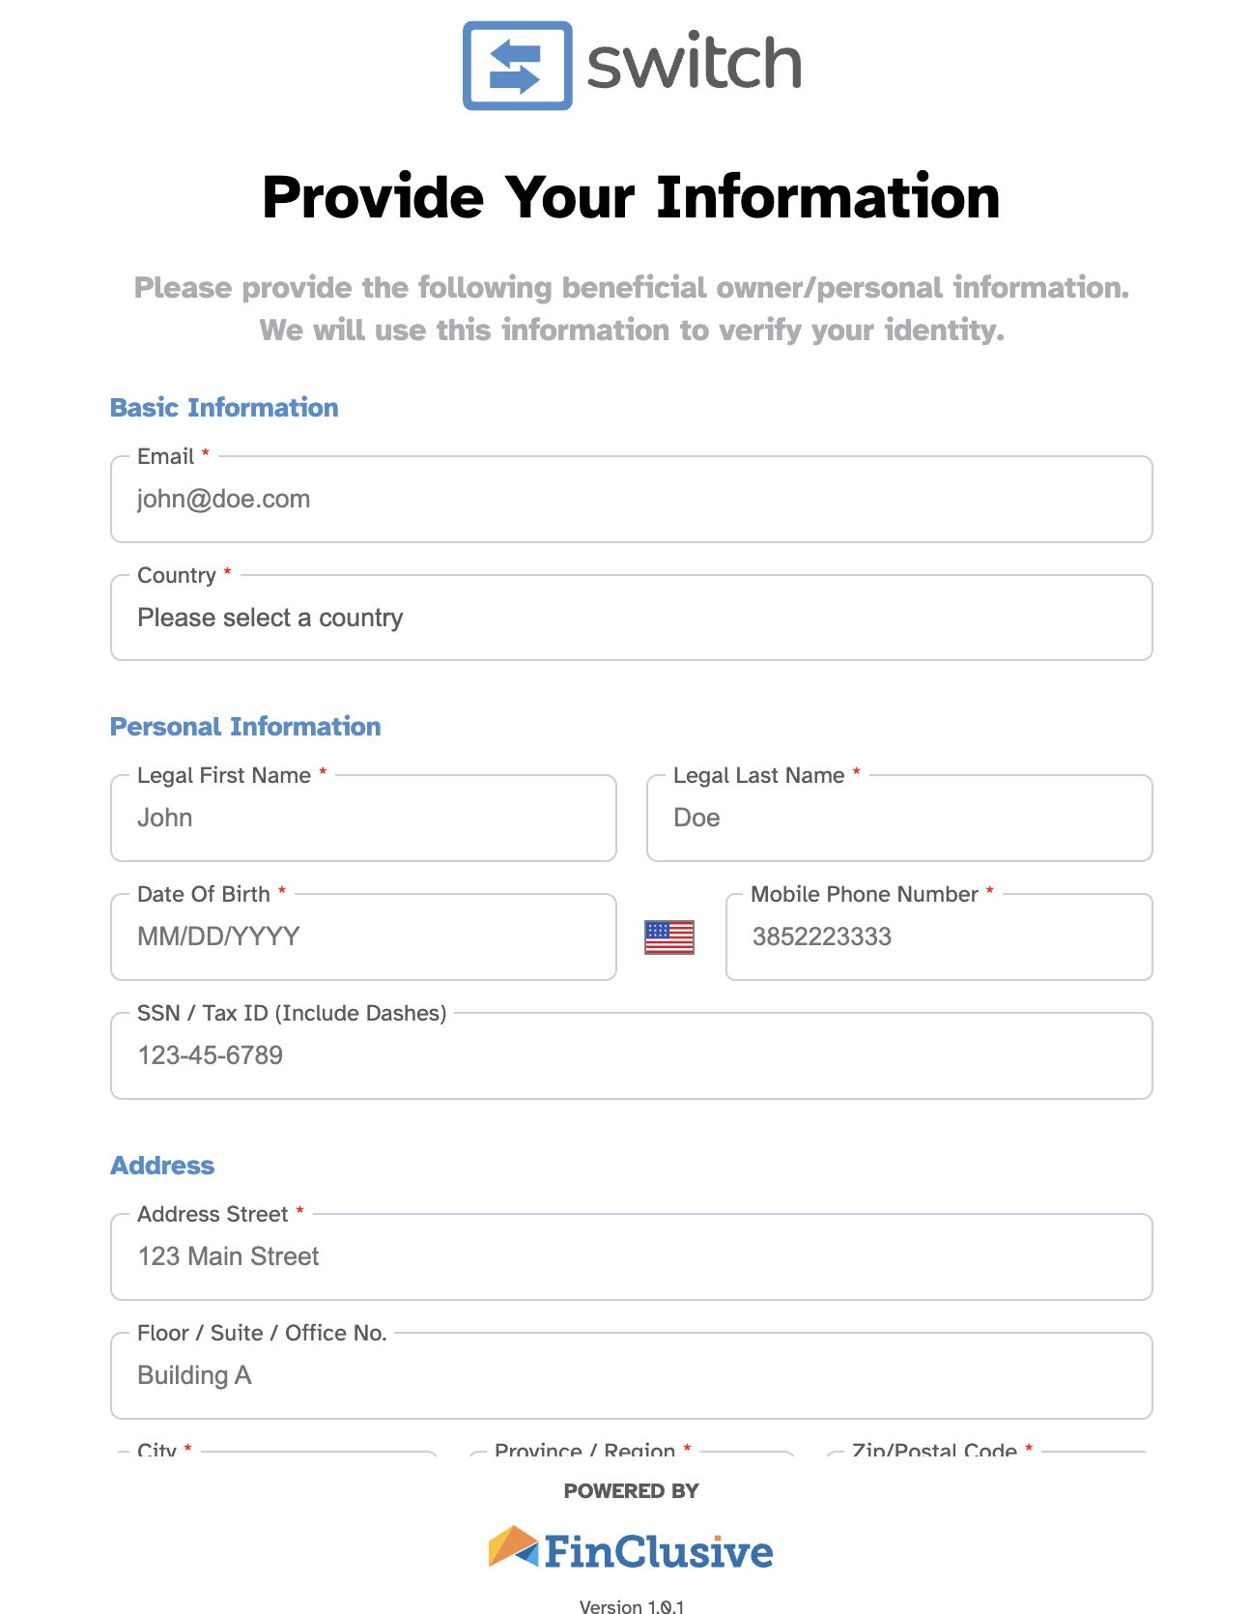Image resolution: width=1250 pixels, height=1614 pixels.
Task: Click the Province / Region field label
Action: [x=584, y=1449]
